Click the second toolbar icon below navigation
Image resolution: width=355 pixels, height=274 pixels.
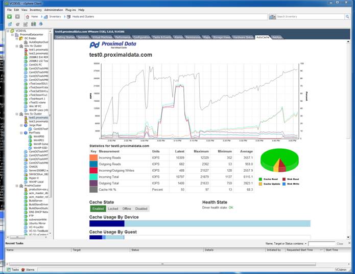point(18,24)
